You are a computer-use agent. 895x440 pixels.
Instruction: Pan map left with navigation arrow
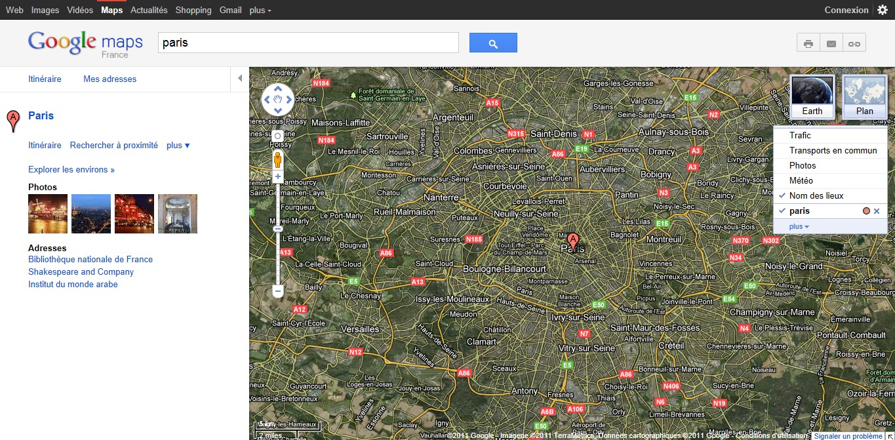tap(267, 100)
